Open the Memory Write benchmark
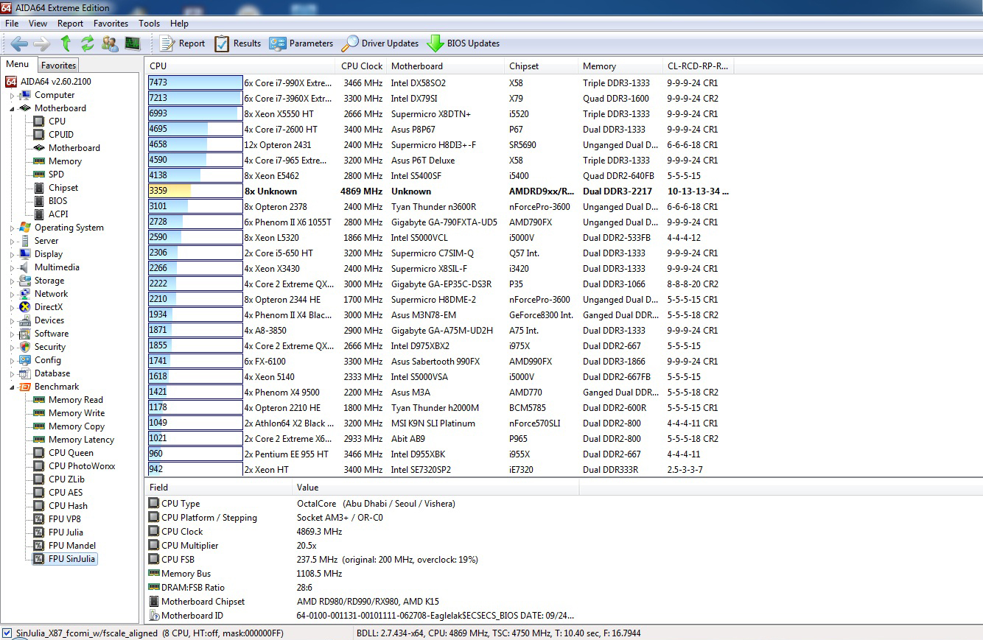This screenshot has height=640, width=983. pos(77,413)
